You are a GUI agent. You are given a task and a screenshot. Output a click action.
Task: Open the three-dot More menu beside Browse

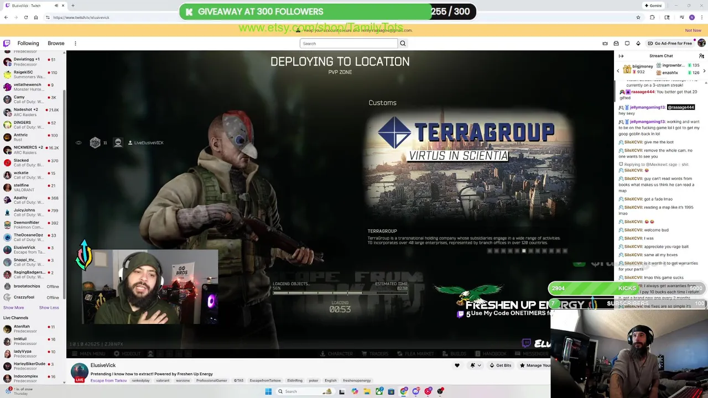pyautogui.click(x=75, y=43)
